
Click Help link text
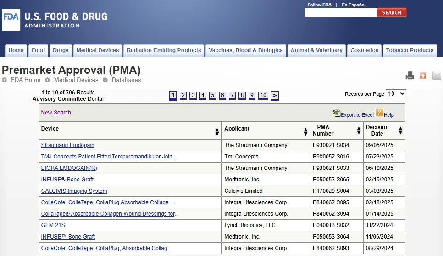pos(389,115)
